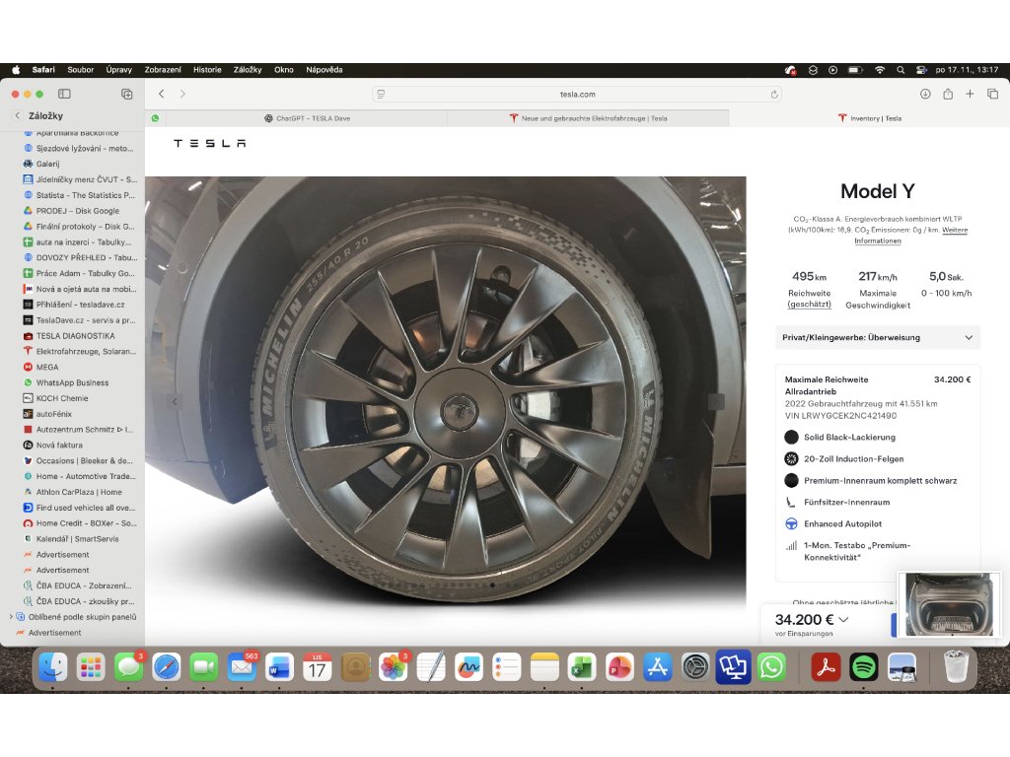
Task: Expand Oblíbené podle skupin panelů folder
Action: point(11,617)
